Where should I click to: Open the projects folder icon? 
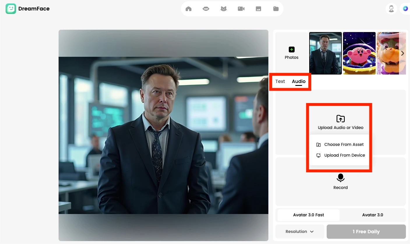(276, 8)
